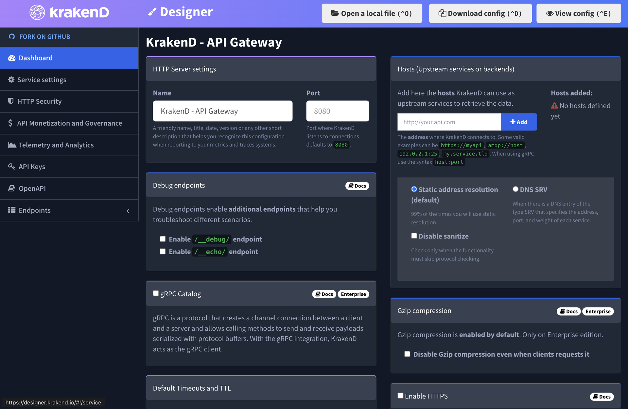Click the API Keys key icon

(x=12, y=167)
